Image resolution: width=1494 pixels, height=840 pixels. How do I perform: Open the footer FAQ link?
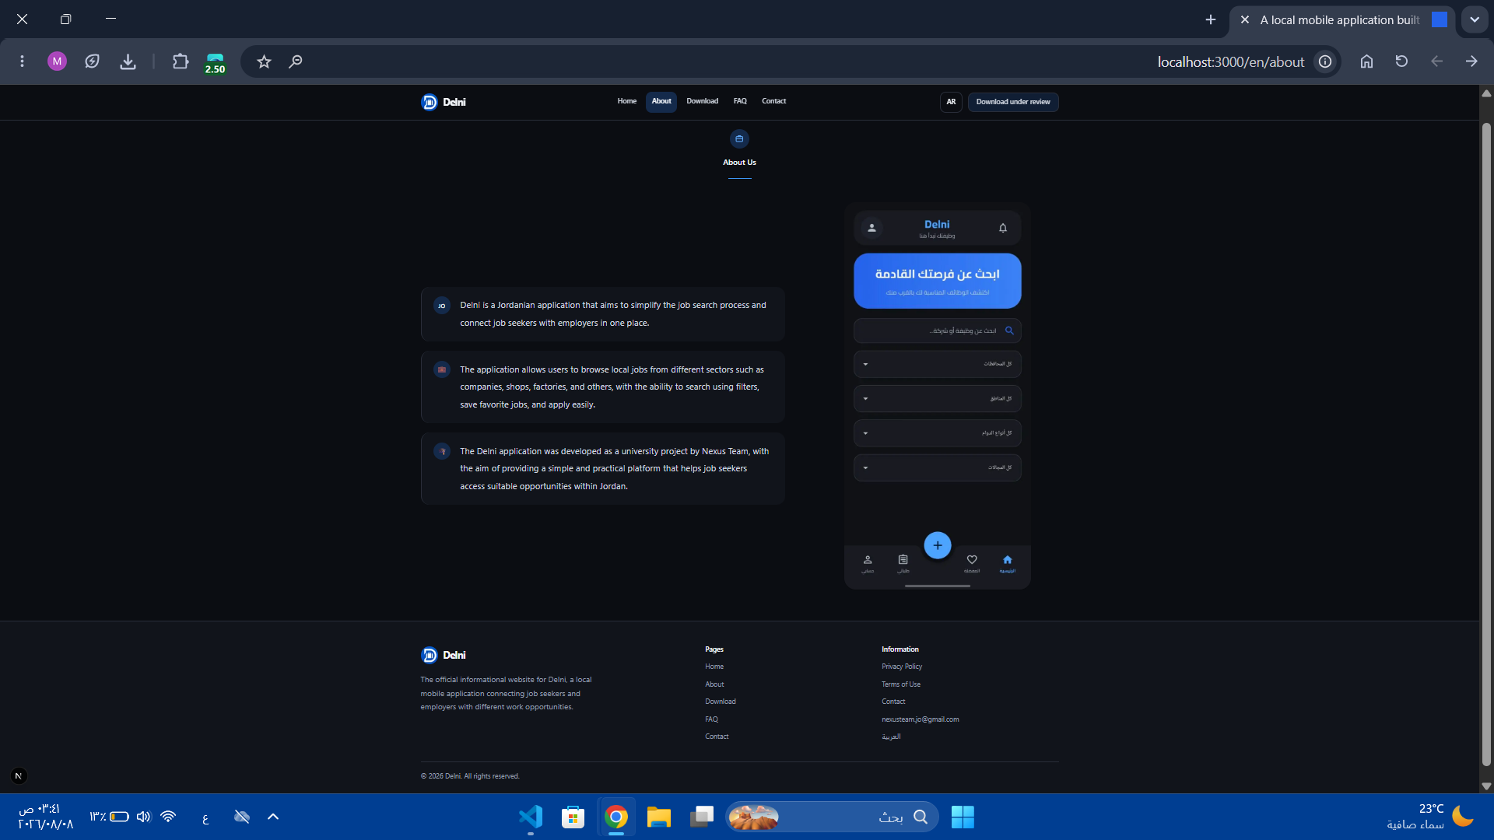(712, 719)
